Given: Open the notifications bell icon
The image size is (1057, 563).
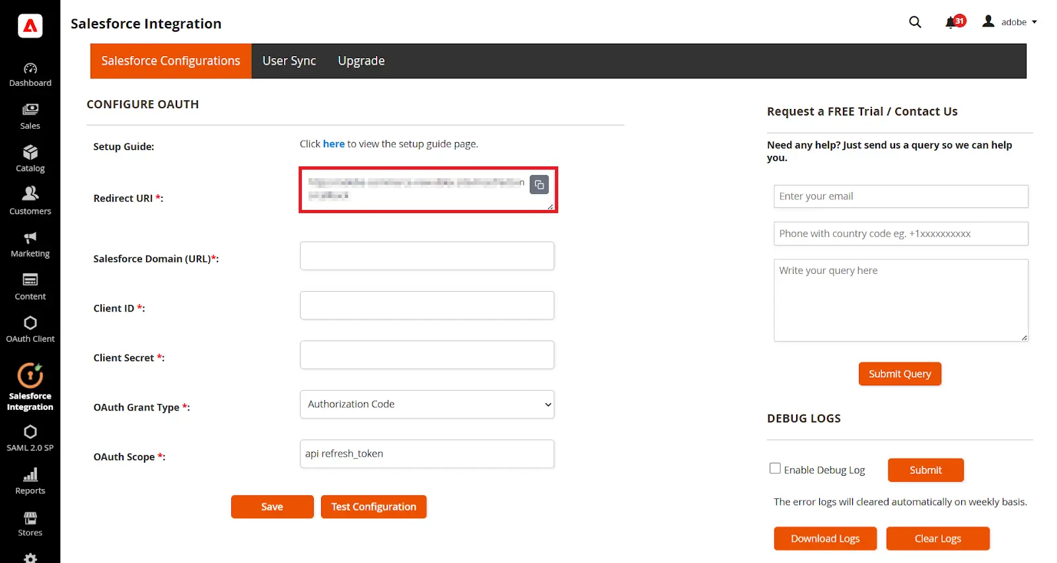Looking at the screenshot, I should [x=951, y=22].
